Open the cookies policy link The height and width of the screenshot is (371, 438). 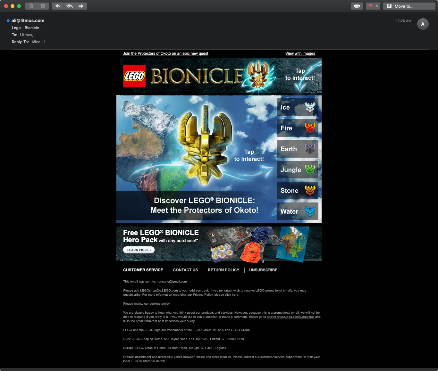tap(160, 304)
